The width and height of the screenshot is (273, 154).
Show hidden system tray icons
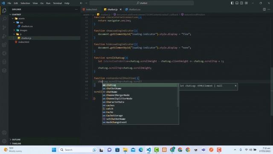(x=235, y=150)
